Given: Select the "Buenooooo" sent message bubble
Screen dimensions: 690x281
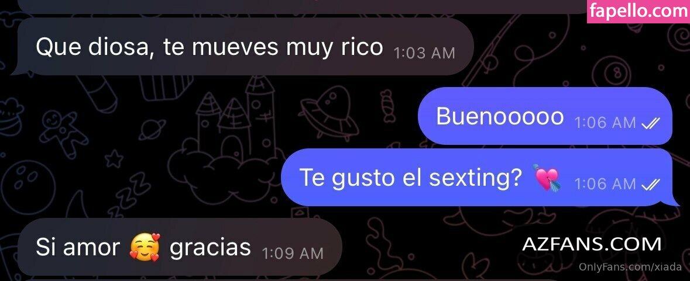Looking at the screenshot, I should click(x=545, y=116).
